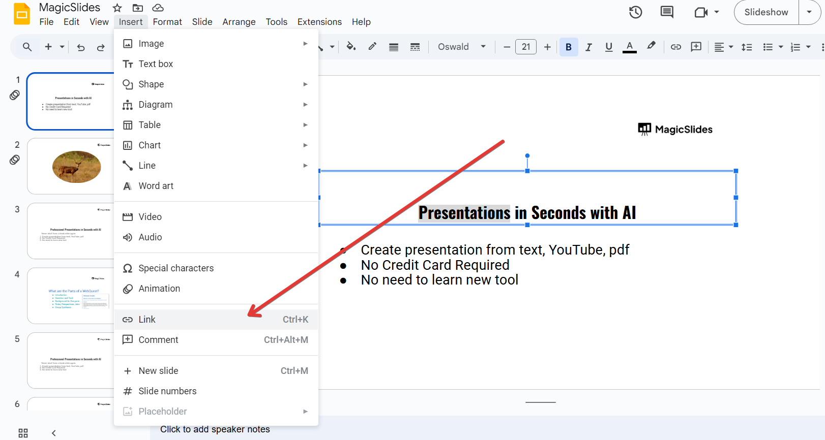Open the Format menu

click(x=167, y=22)
